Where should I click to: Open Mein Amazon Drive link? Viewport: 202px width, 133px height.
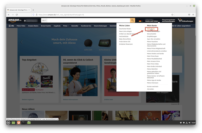pos(154,61)
